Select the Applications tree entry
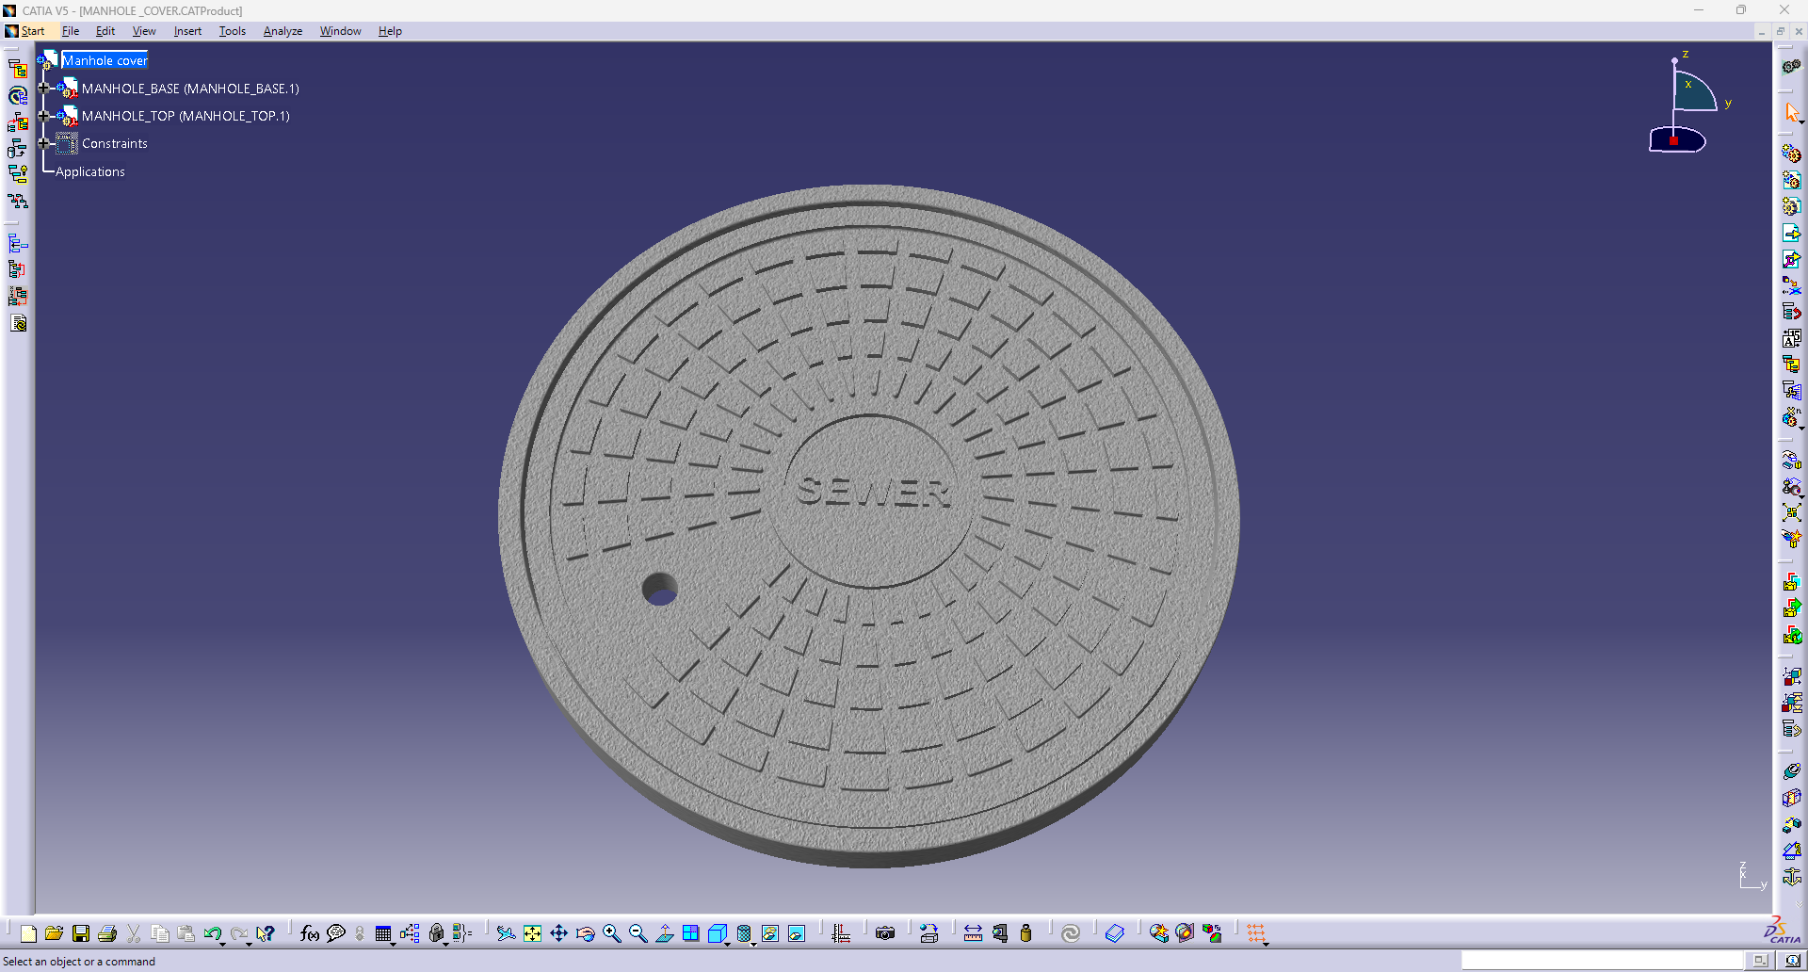The image size is (1808, 972). pyautogui.click(x=89, y=171)
